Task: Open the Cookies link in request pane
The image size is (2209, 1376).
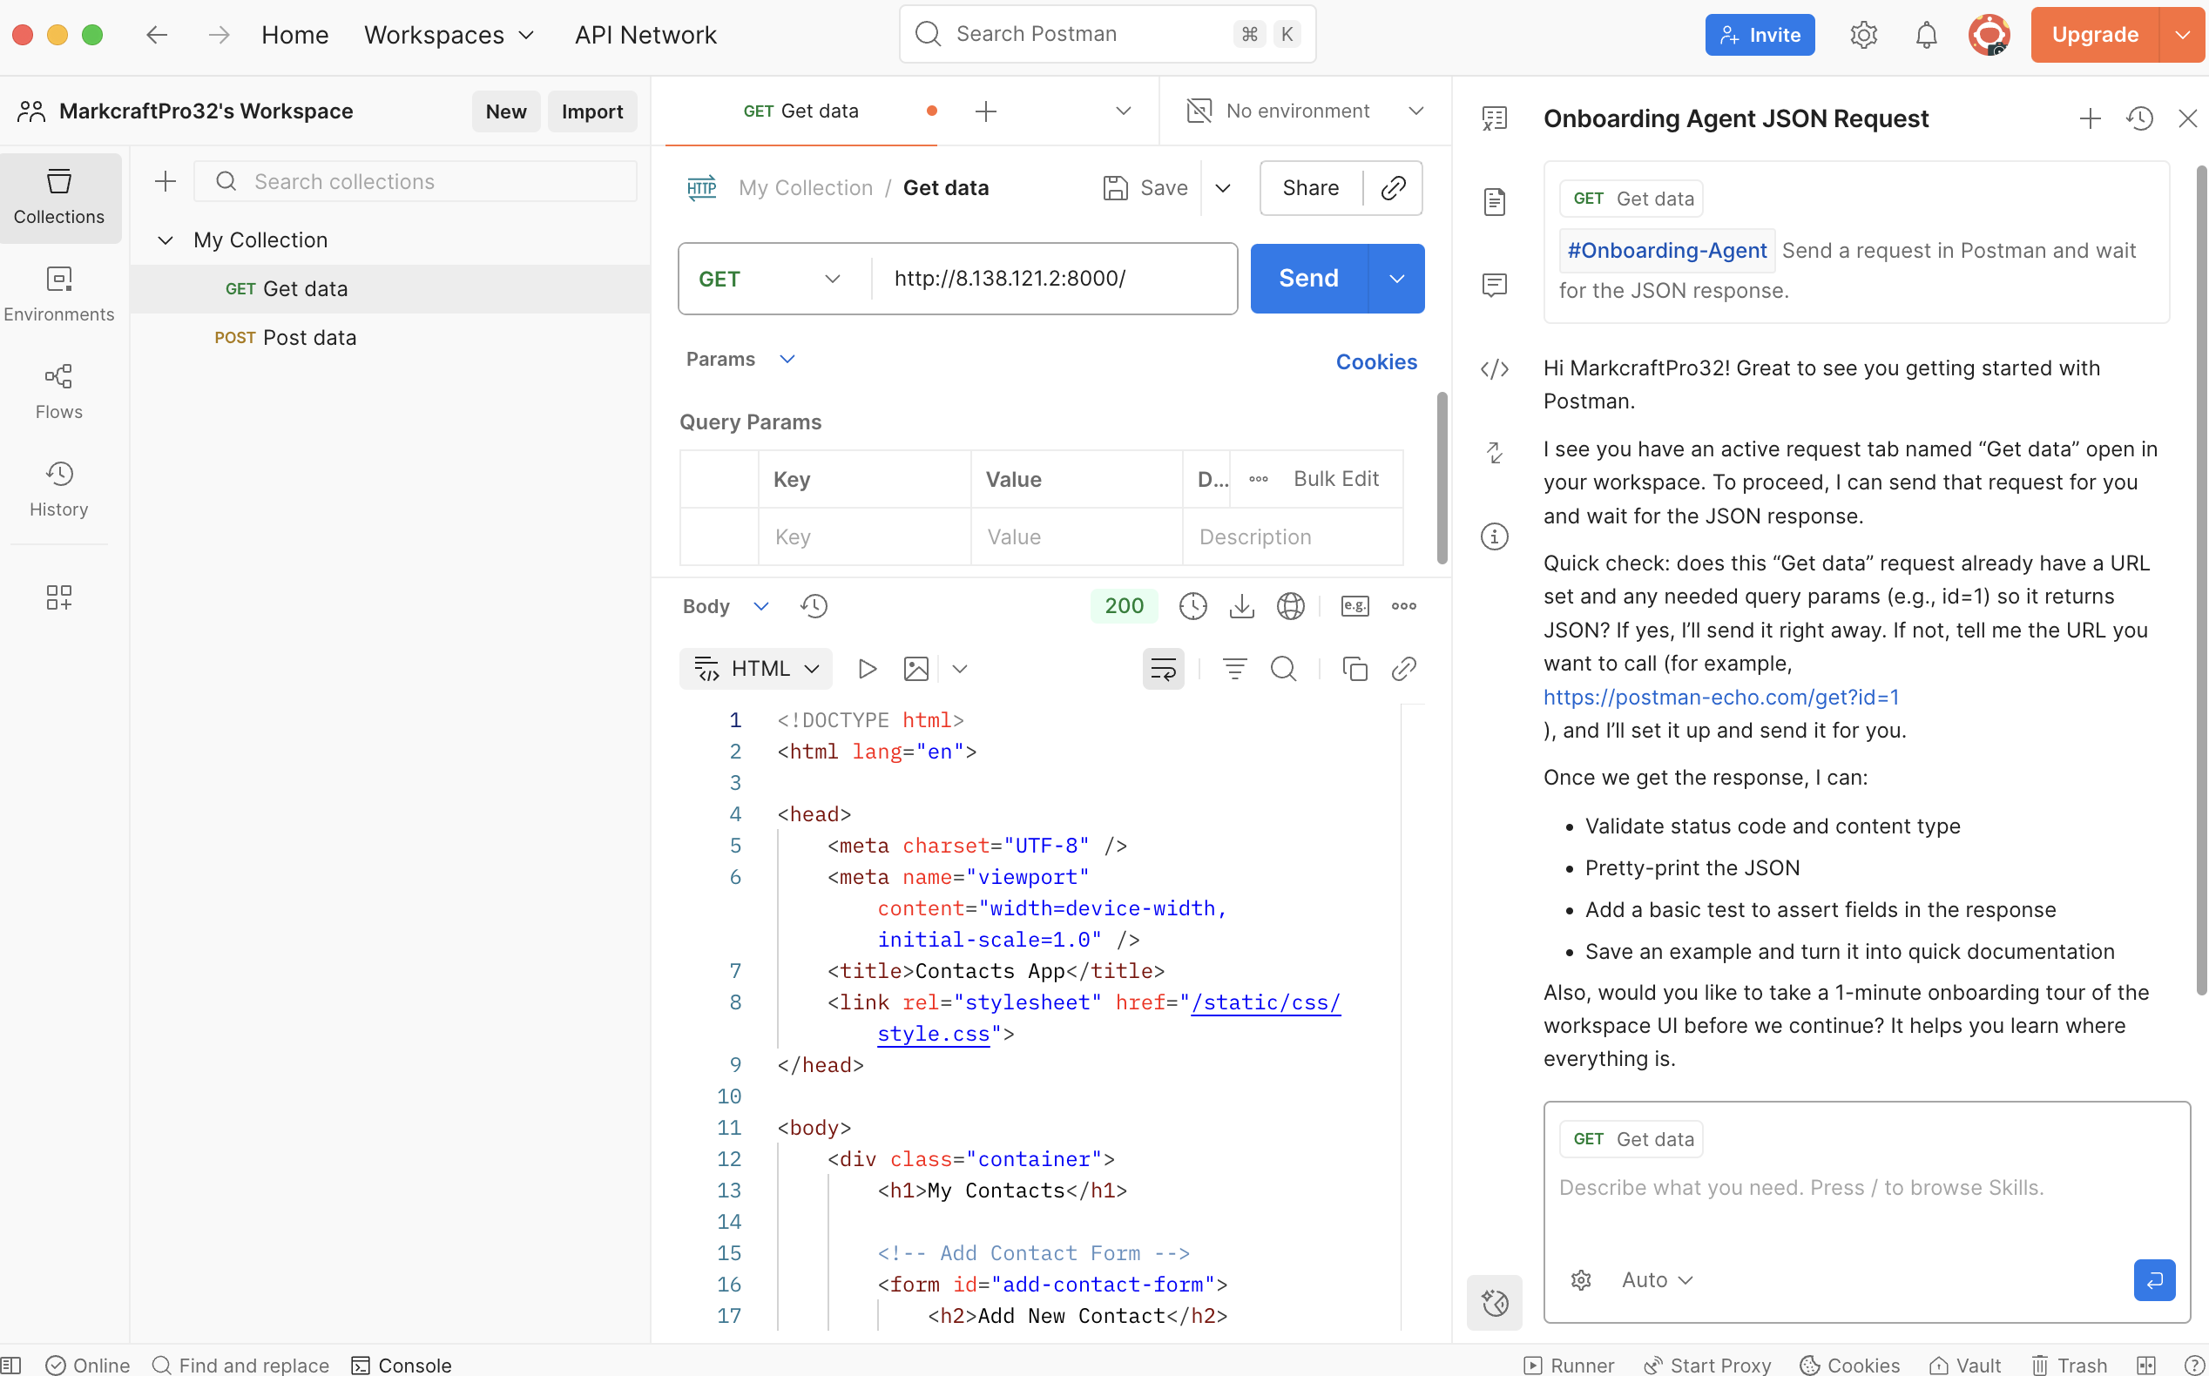Action: (1376, 361)
